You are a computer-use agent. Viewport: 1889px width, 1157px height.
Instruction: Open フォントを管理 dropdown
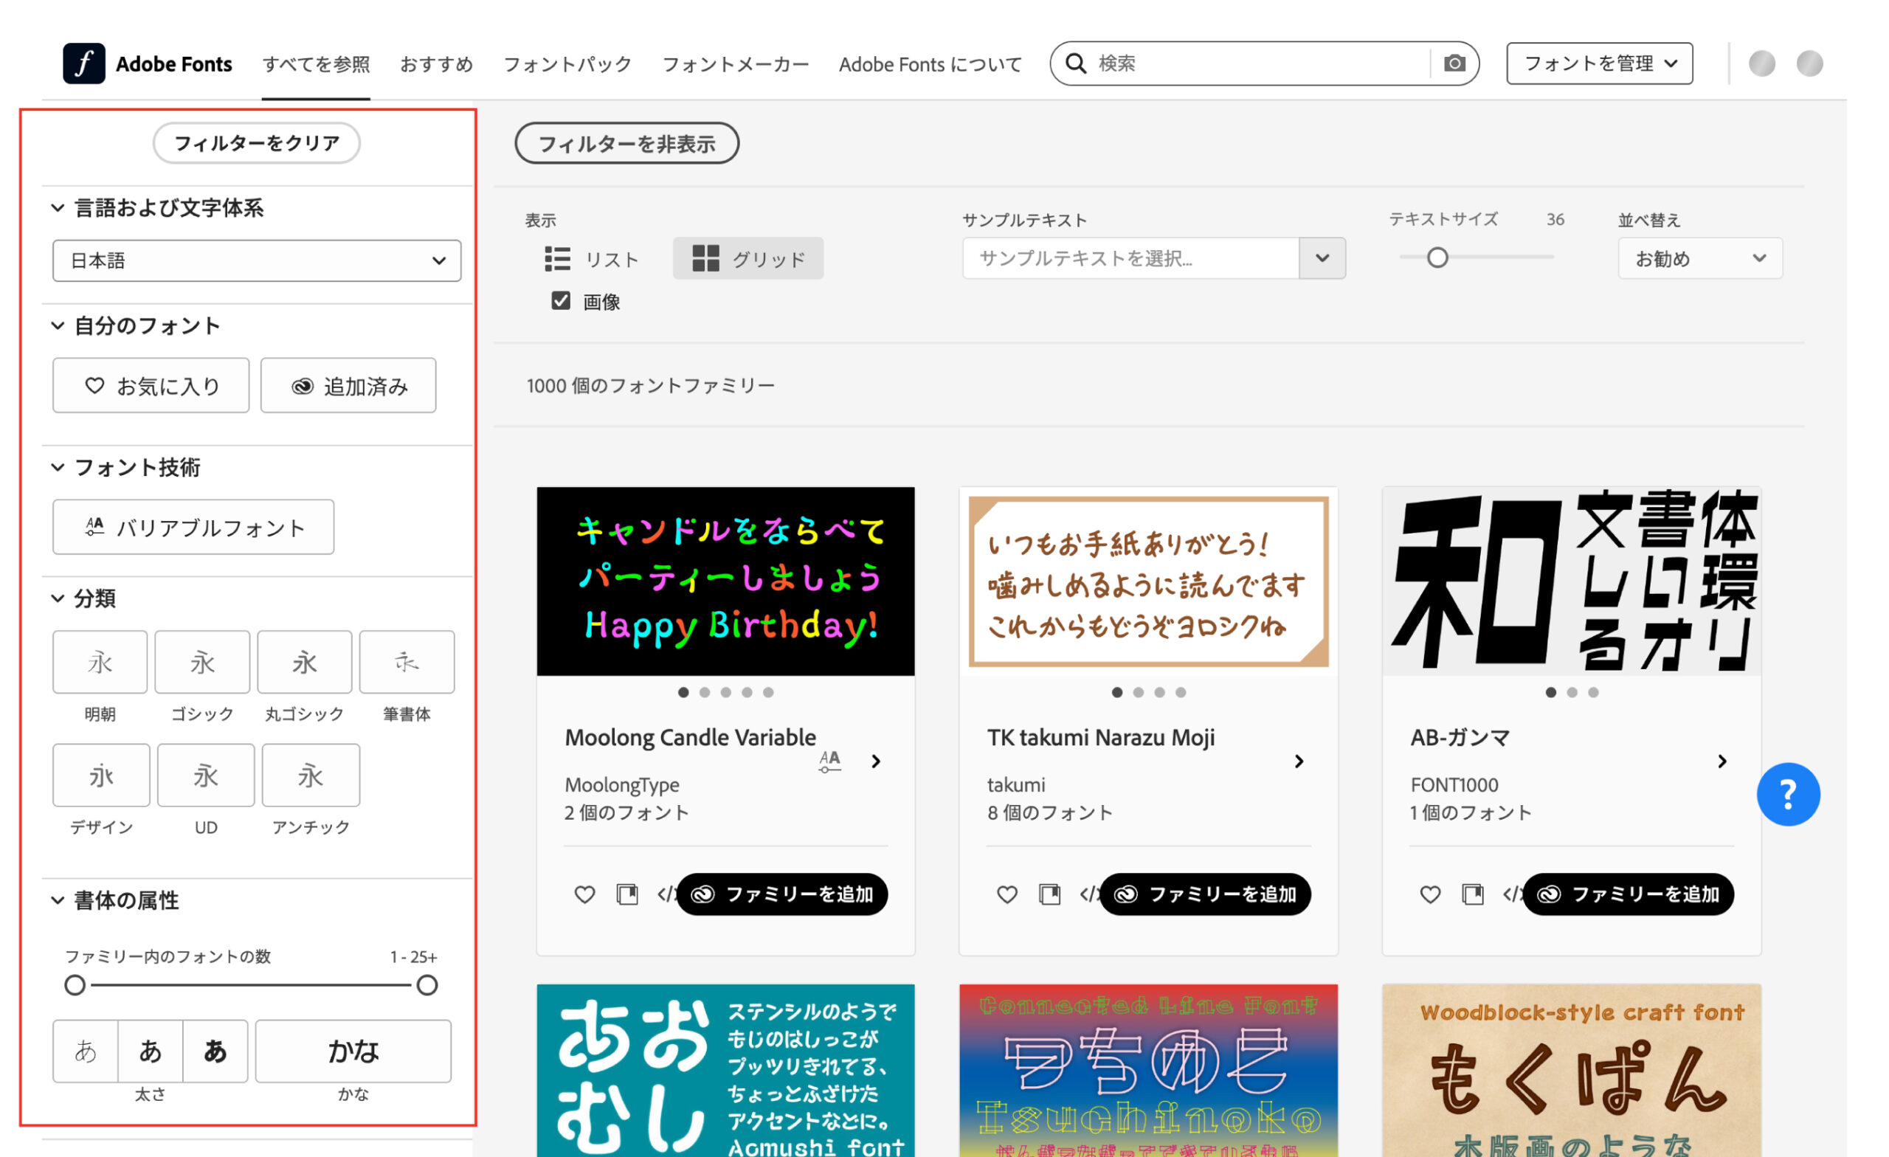coord(1599,63)
